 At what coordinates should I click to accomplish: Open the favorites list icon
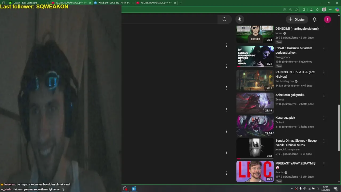click(318, 10)
